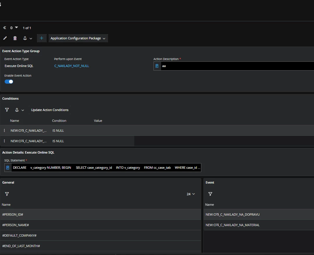Click the pencil edit icon

5,38
